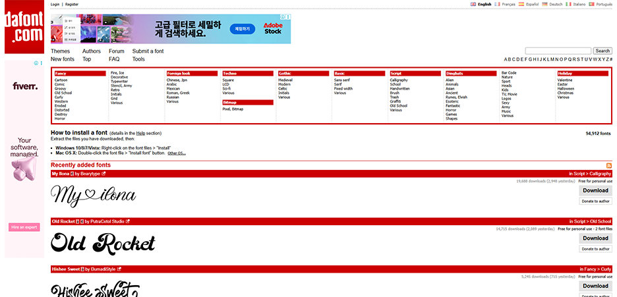
Task: Click the German flag icon
Action: [544, 4]
